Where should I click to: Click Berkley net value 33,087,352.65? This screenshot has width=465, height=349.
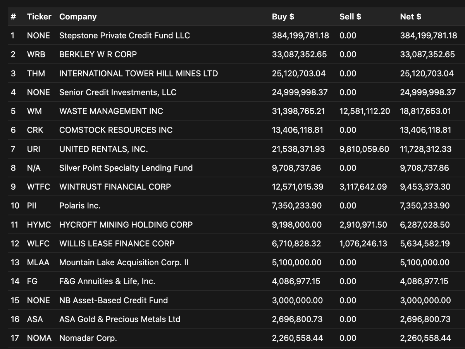pyautogui.click(x=427, y=55)
